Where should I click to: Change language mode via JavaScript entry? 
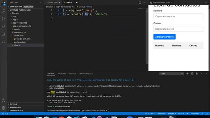195,114
